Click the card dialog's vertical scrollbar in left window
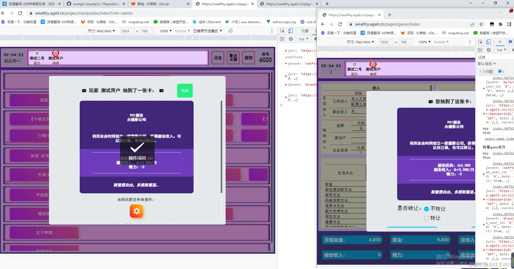The width and height of the screenshot is (514, 269). coord(222,147)
